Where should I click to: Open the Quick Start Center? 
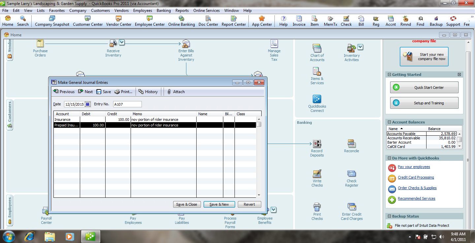point(424,87)
